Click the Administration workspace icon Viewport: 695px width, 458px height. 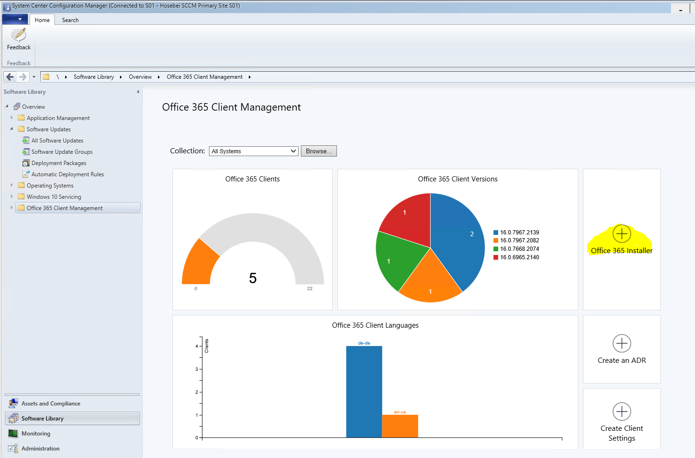(13, 449)
